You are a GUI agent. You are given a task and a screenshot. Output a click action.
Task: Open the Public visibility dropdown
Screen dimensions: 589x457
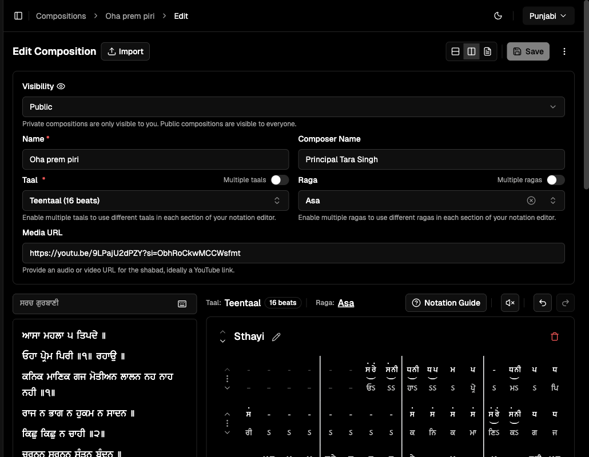(x=293, y=107)
